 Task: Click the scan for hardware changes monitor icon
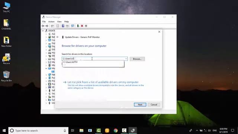pyautogui.click(x=73, y=26)
